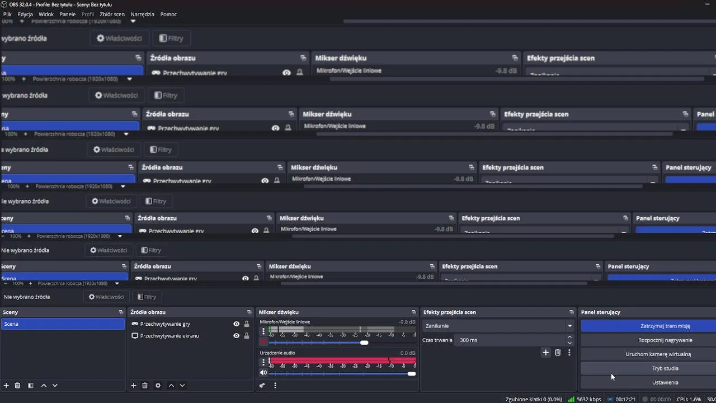Screen dimensions: 716x403
Task: Move selected source up in list
Action: click(x=171, y=386)
